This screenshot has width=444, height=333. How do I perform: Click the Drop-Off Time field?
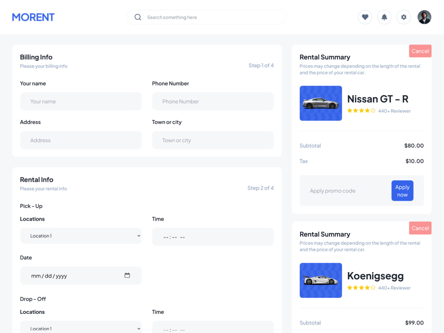click(x=213, y=328)
